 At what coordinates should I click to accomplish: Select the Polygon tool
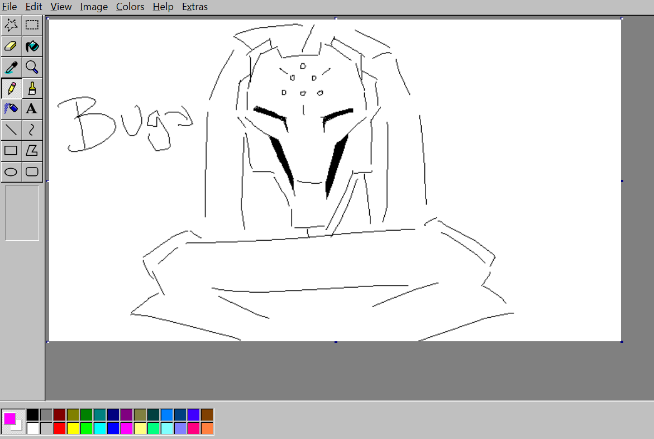[32, 151]
